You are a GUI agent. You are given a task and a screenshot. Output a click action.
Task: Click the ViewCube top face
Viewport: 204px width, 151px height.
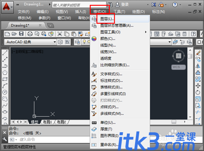pos(179,56)
